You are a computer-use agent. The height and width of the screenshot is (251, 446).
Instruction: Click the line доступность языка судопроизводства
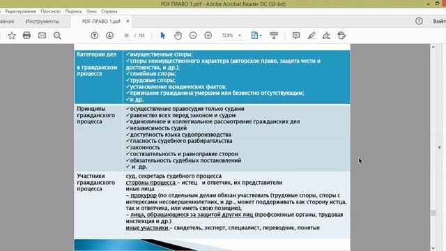tap(178, 135)
